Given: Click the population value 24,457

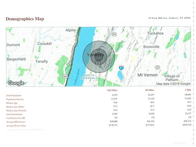Looking at the screenshot, I should (x=151, y=95).
